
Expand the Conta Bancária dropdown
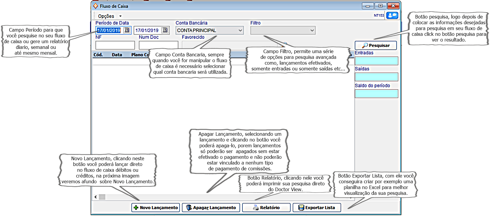tap(240, 30)
